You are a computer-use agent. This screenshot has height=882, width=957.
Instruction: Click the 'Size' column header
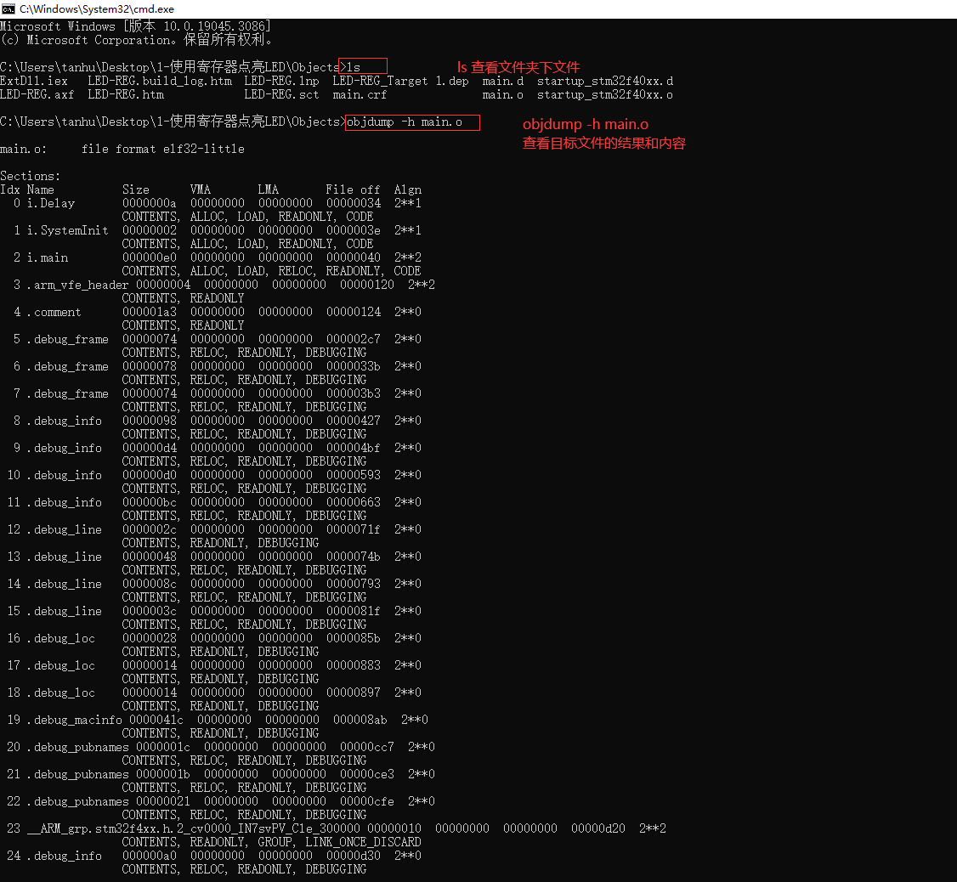[x=135, y=189]
